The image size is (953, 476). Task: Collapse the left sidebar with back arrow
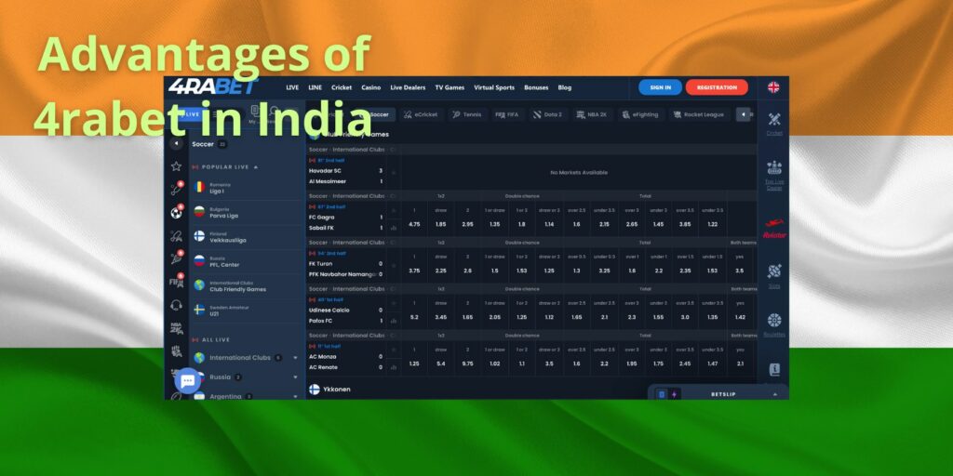pos(176,144)
